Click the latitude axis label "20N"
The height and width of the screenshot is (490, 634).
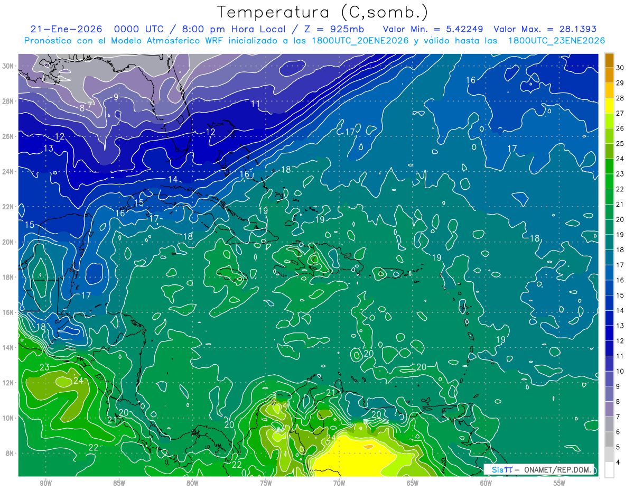8,242
